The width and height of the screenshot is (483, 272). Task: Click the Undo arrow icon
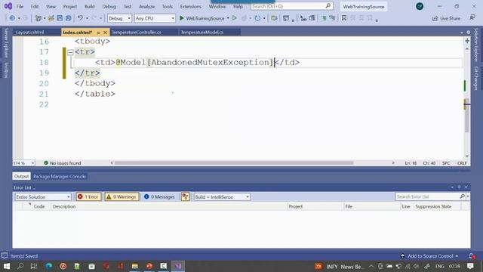pos(80,18)
